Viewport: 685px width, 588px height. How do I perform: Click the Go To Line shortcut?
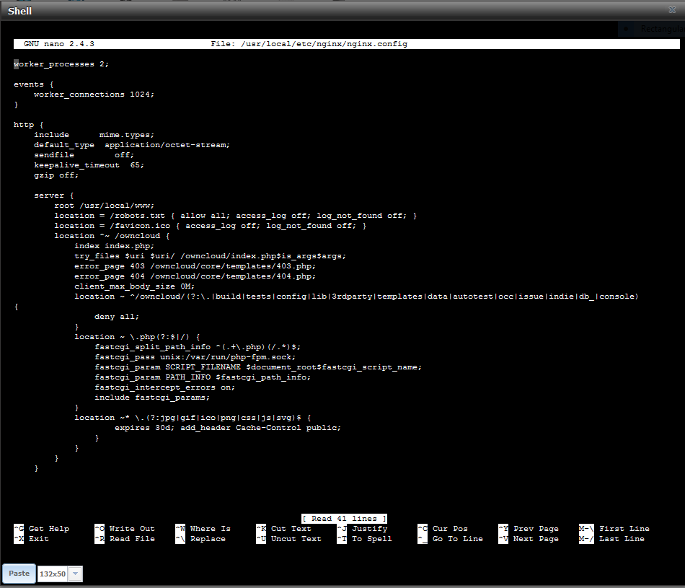tap(457, 539)
